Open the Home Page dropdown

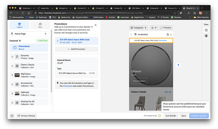point(28,33)
